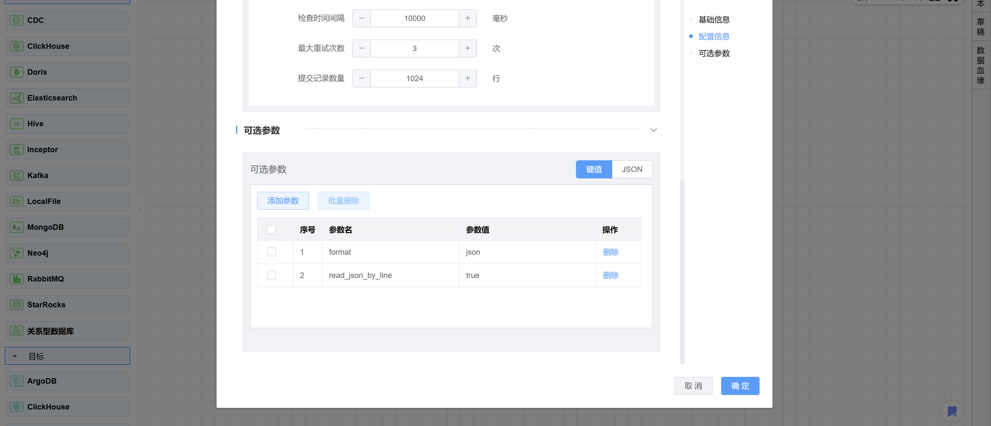The image size is (991, 426).
Task: Tick the checkbox for format row
Action: pos(271,252)
